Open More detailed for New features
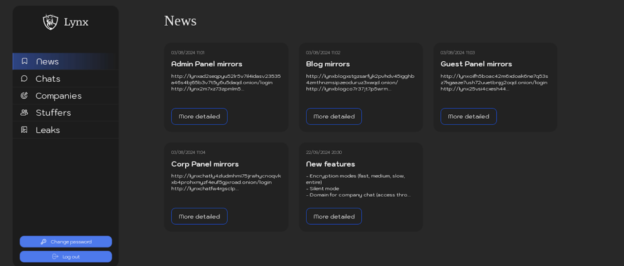 point(333,216)
